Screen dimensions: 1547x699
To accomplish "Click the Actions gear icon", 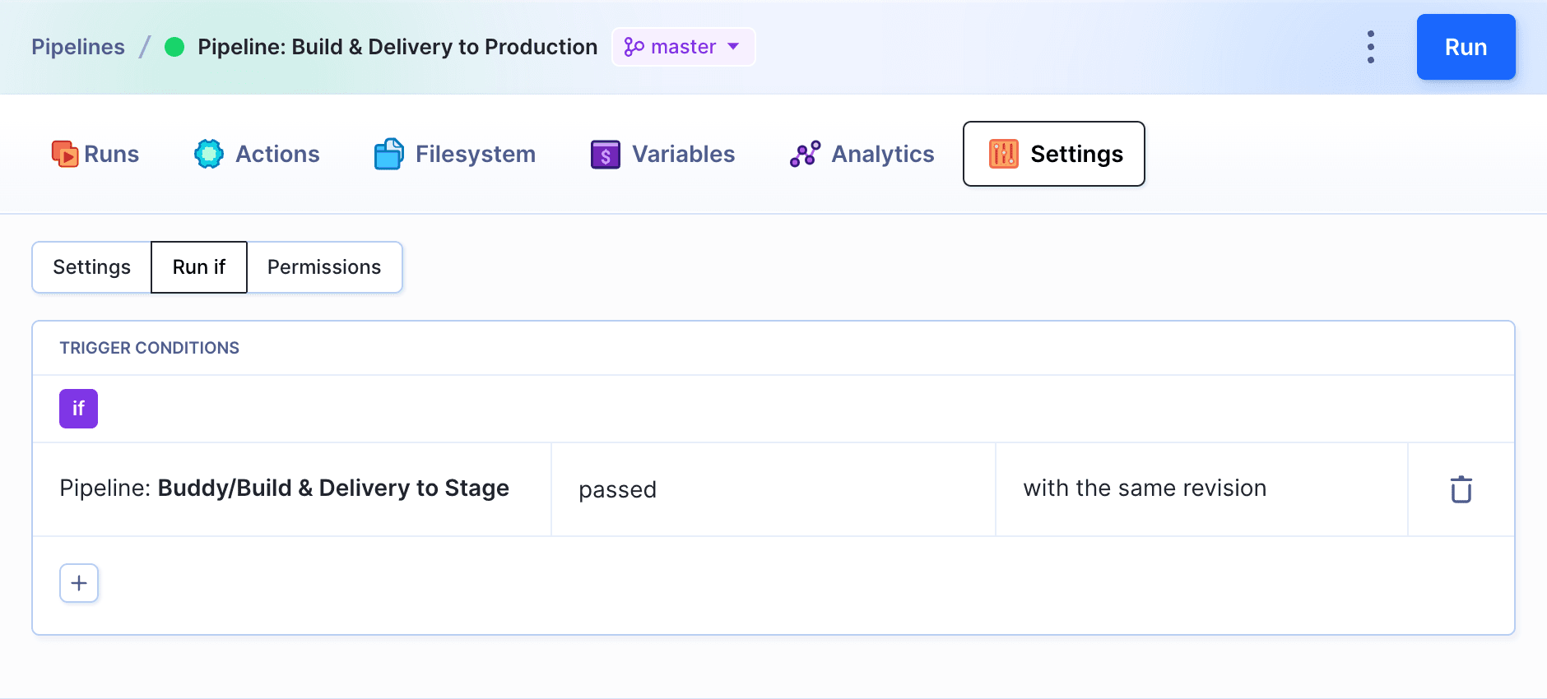I will [x=209, y=154].
